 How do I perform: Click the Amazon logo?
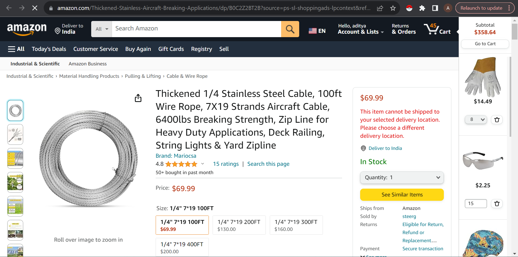pos(27,29)
